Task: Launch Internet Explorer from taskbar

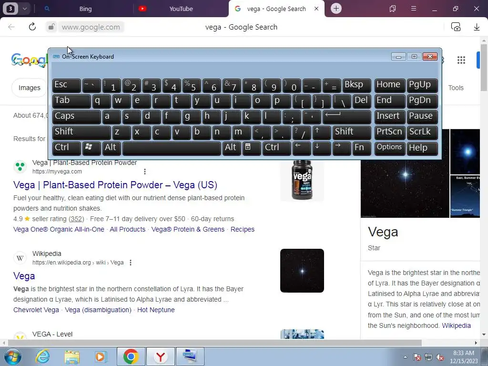Action: (42, 356)
